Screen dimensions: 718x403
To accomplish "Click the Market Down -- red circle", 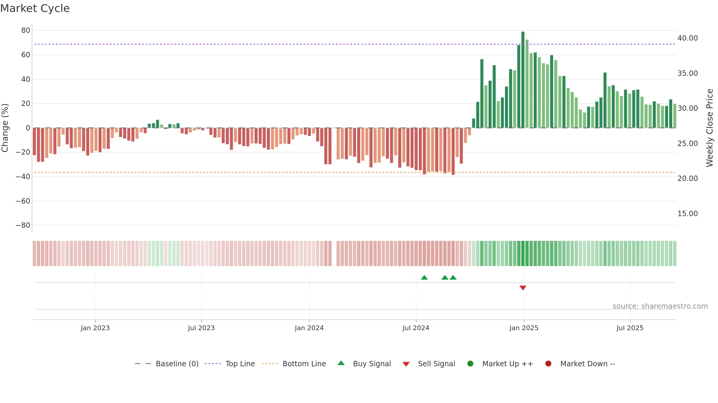I will [548, 364].
